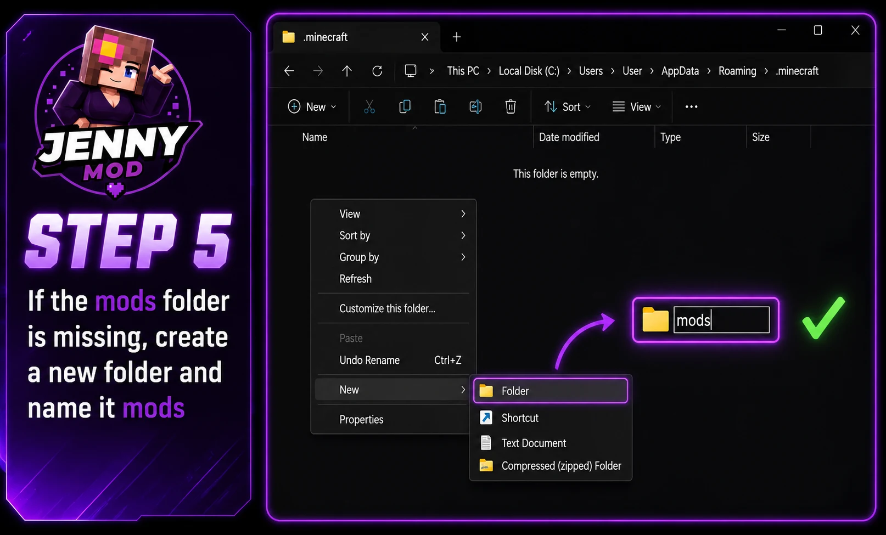Viewport: 886px width, 535px height.
Task: Click Roaming in the breadcrumb path
Action: click(737, 71)
